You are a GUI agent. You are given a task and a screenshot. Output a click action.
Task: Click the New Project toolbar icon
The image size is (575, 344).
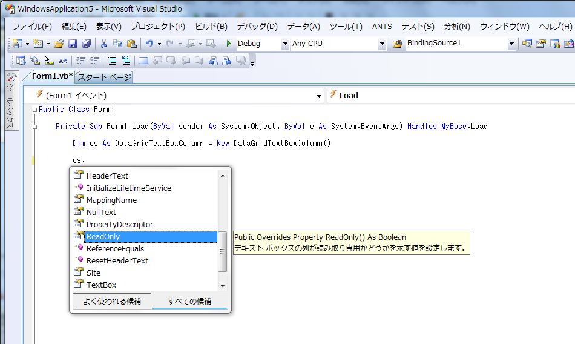coord(17,44)
